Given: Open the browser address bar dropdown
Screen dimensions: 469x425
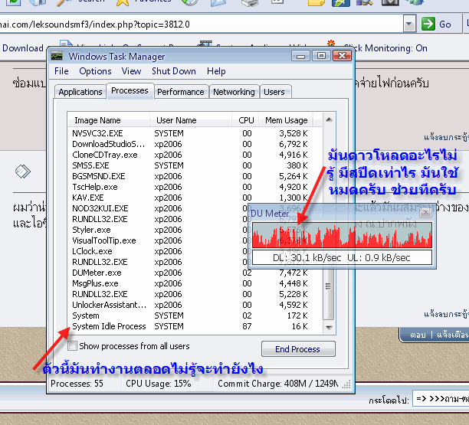Looking at the screenshot, I should 409,24.
